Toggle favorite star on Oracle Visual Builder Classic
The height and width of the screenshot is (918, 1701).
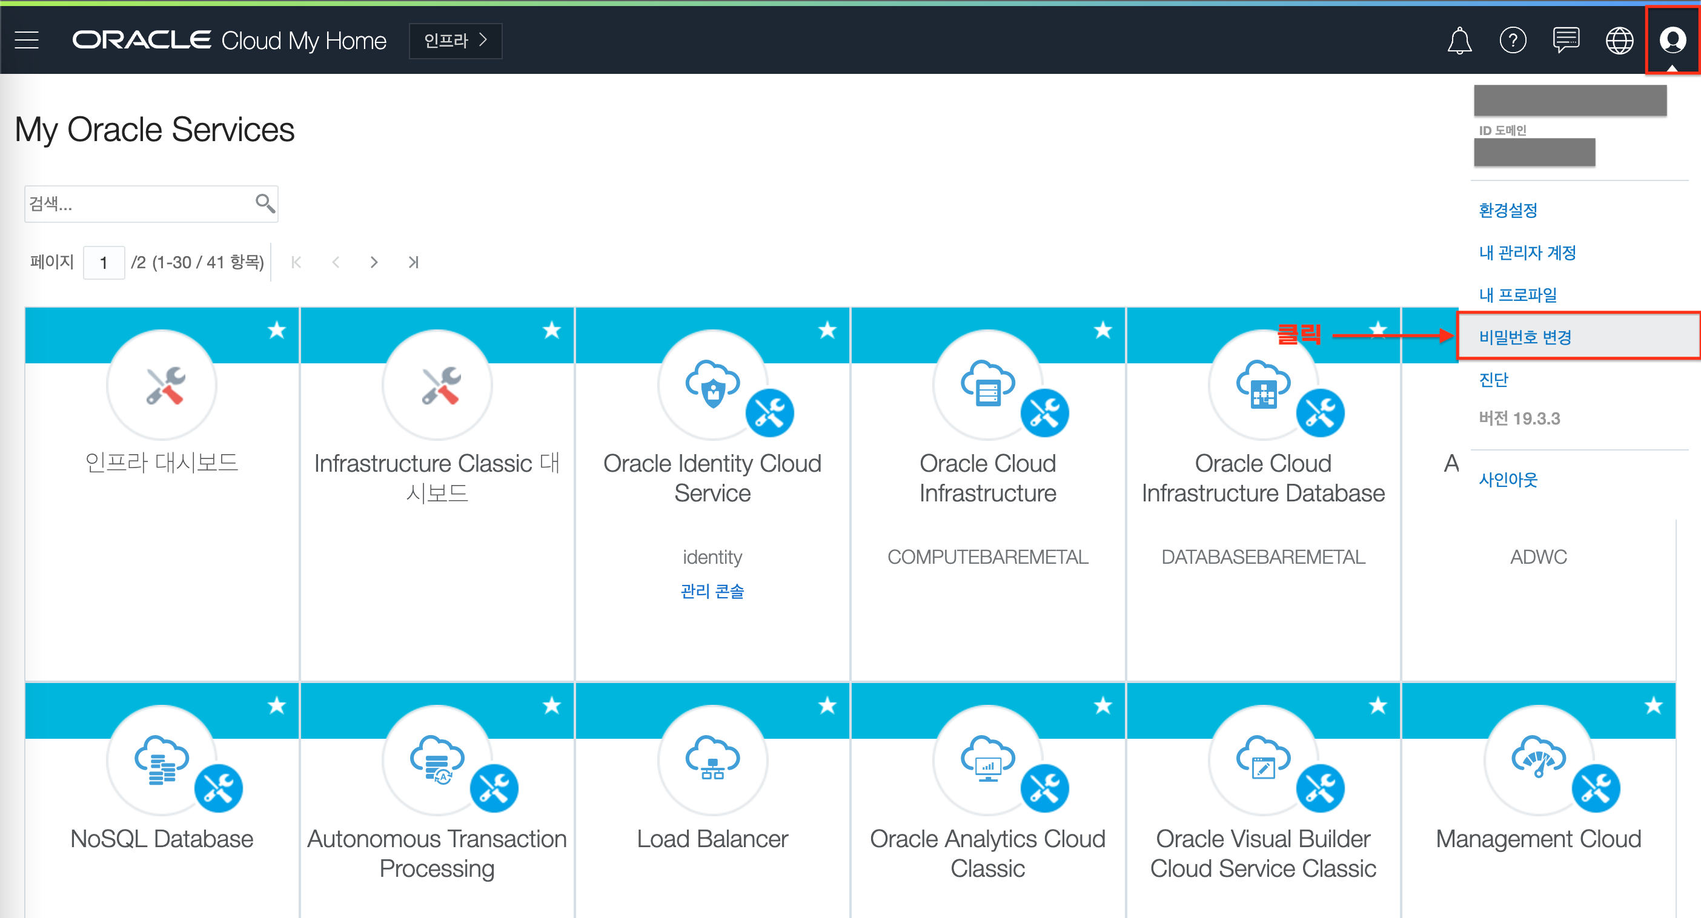1378,705
